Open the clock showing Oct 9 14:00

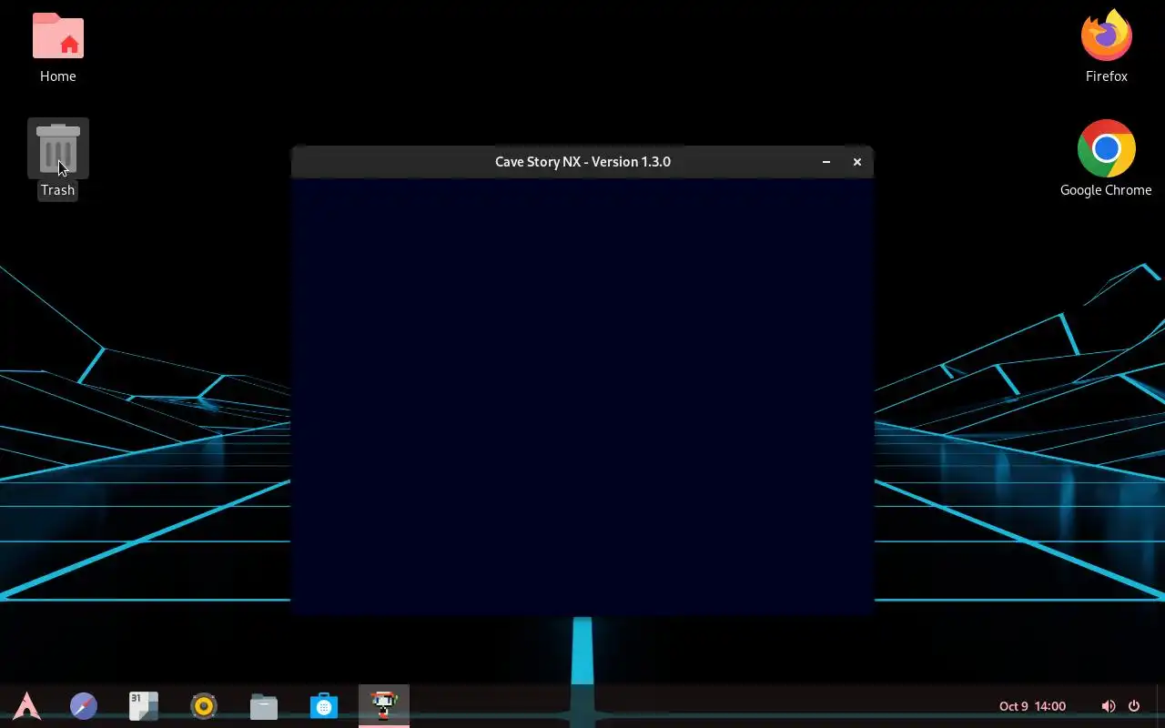coord(1032,706)
